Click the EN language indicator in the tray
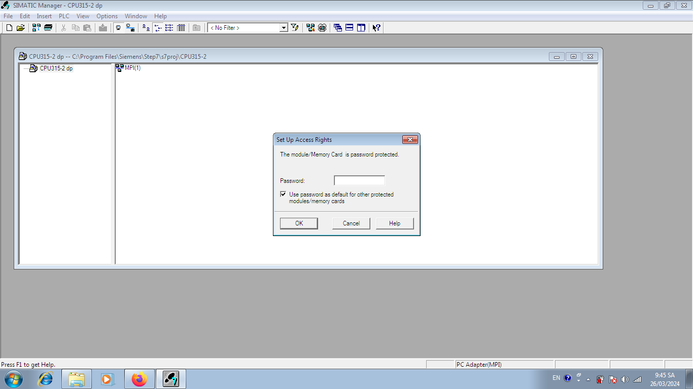 (x=556, y=378)
